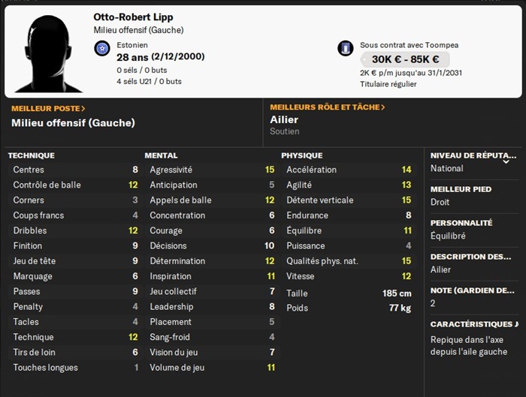The height and width of the screenshot is (397, 526).
Task: Click the Personnalité Équilibré section
Action: 472,230
